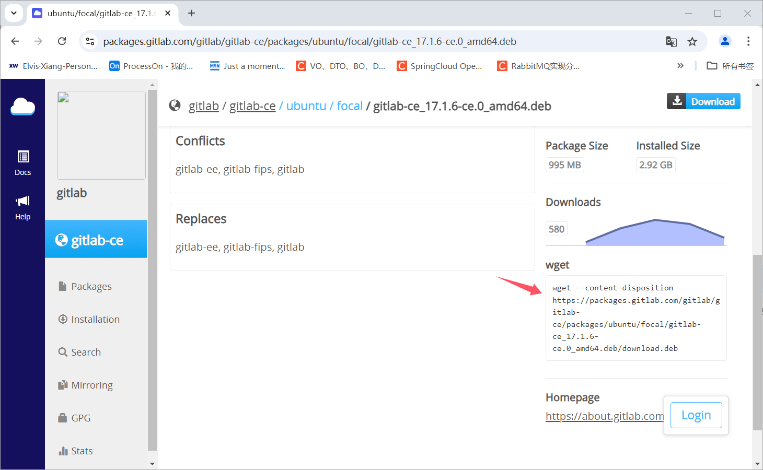Image resolution: width=763 pixels, height=470 pixels.
Task: Open the RabbitMQ bookmark
Action: 539,66
